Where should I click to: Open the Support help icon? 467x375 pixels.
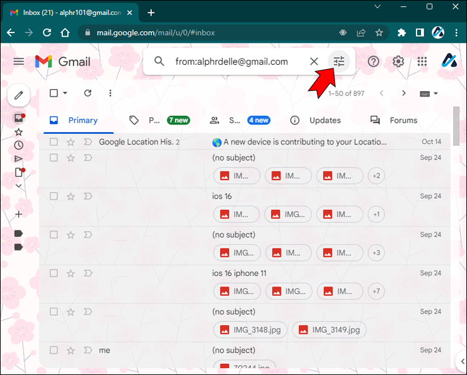pos(373,62)
